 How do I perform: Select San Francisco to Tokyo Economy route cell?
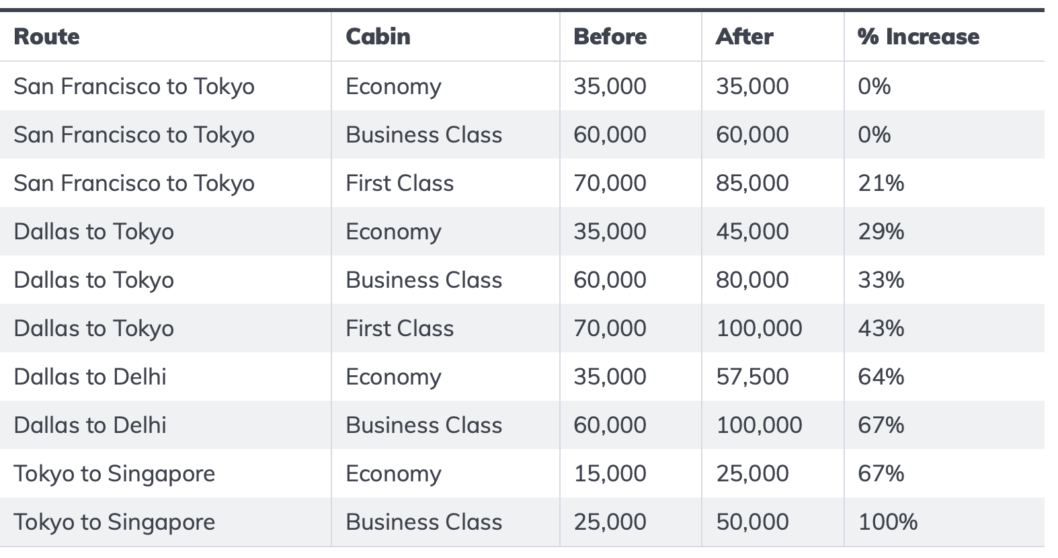coord(134,86)
